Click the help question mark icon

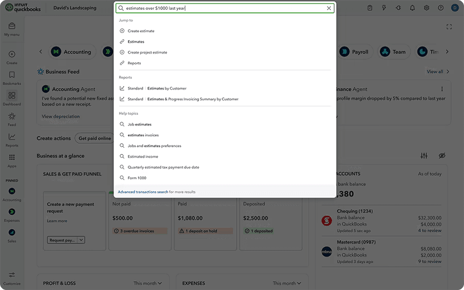tap(440, 8)
